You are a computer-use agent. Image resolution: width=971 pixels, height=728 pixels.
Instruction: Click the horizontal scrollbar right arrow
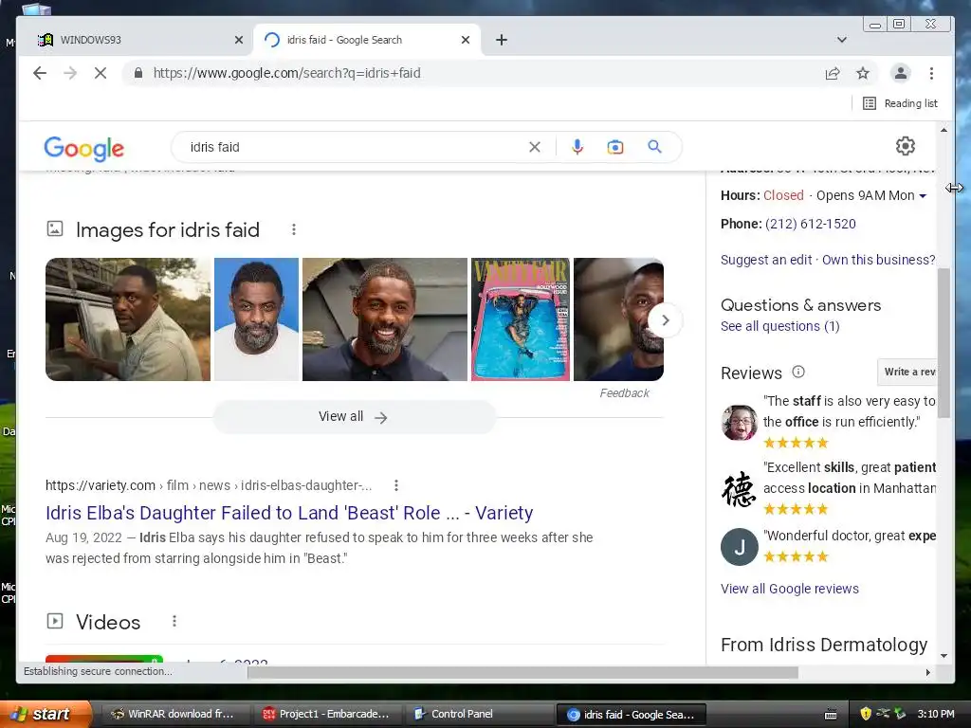pos(927,672)
